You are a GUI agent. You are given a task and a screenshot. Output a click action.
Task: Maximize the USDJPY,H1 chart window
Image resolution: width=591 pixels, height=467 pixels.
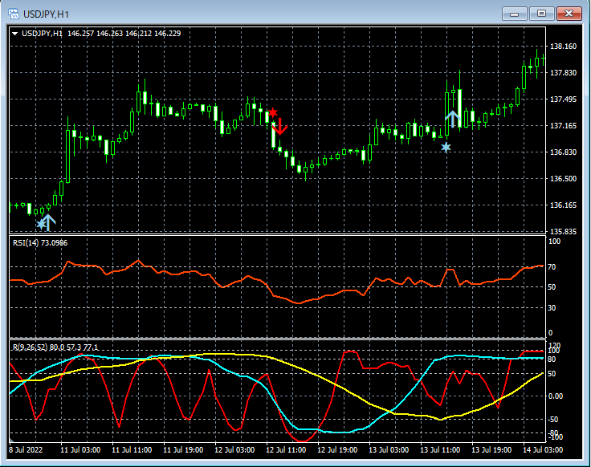pyautogui.click(x=541, y=14)
